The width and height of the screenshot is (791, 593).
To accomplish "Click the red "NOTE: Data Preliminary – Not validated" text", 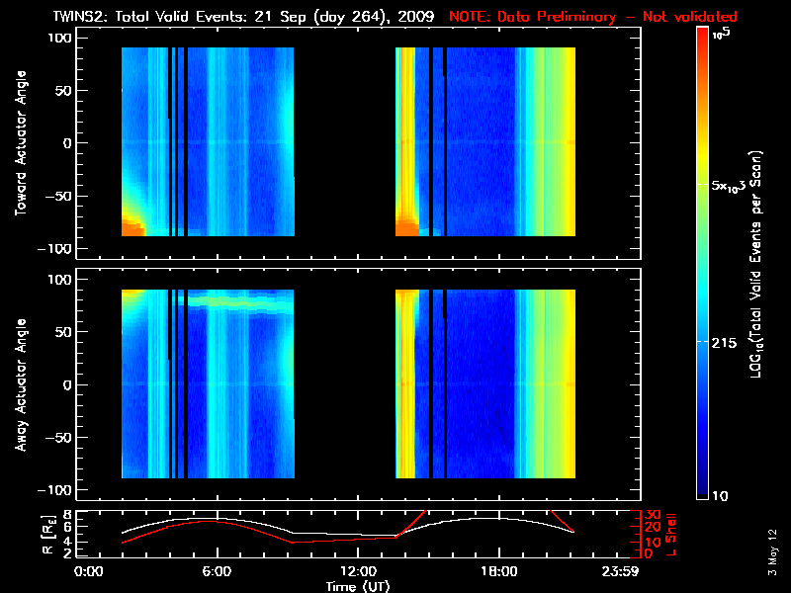I will pos(592,17).
